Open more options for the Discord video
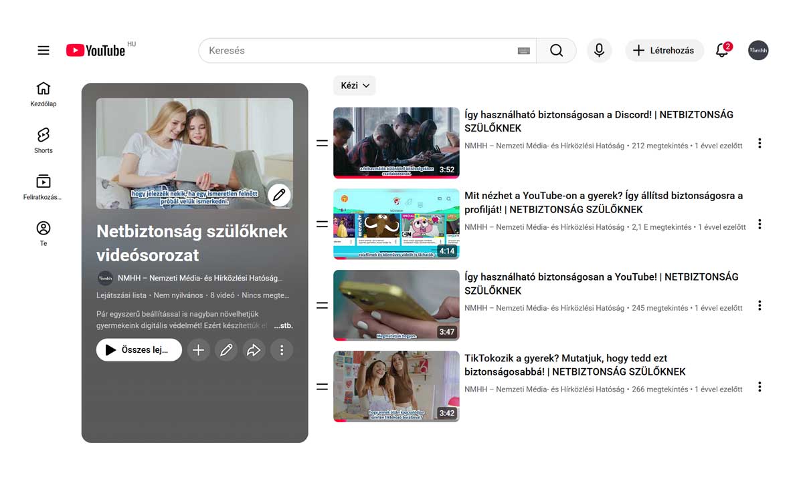 point(760,143)
